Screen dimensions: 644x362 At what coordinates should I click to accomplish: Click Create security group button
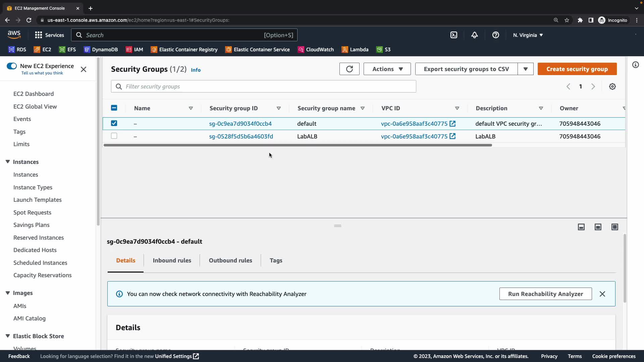[x=577, y=69]
